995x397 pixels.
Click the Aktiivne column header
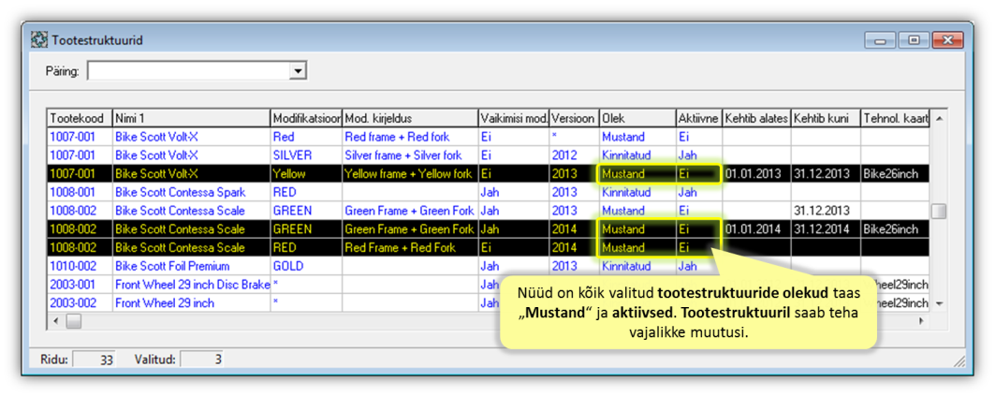click(x=699, y=119)
